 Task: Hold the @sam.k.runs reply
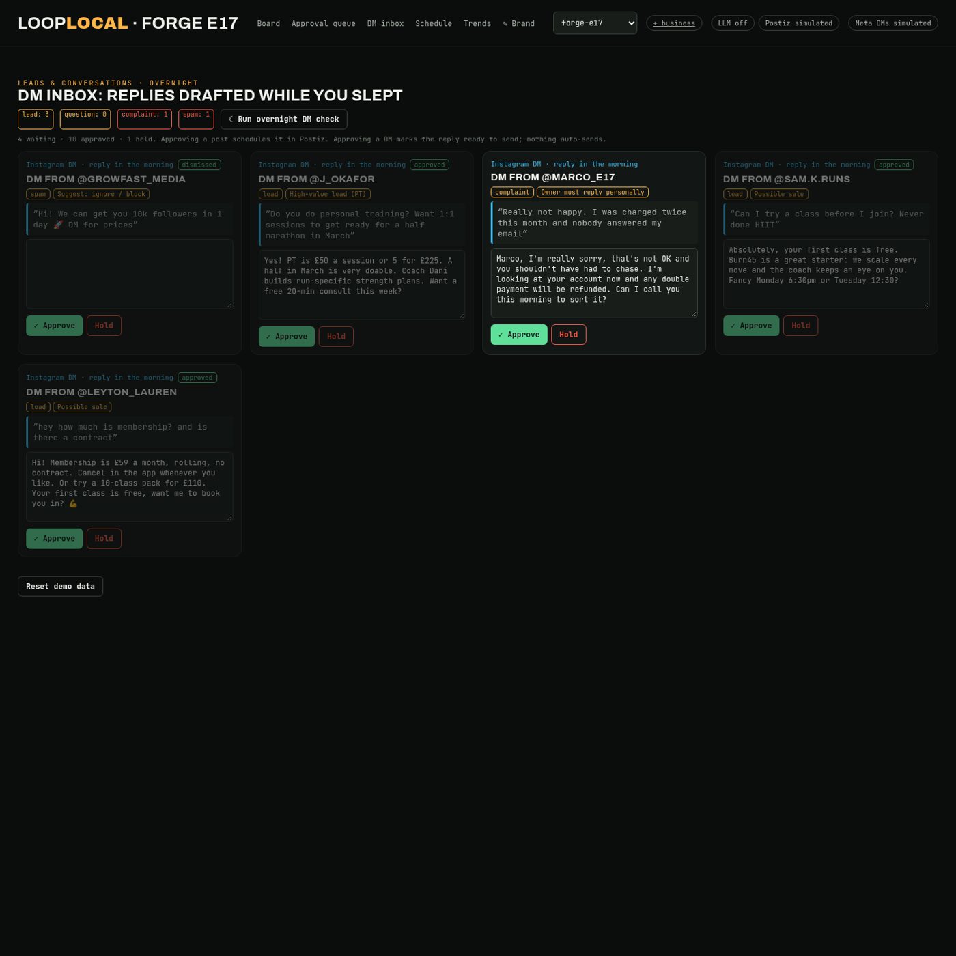coord(800,326)
